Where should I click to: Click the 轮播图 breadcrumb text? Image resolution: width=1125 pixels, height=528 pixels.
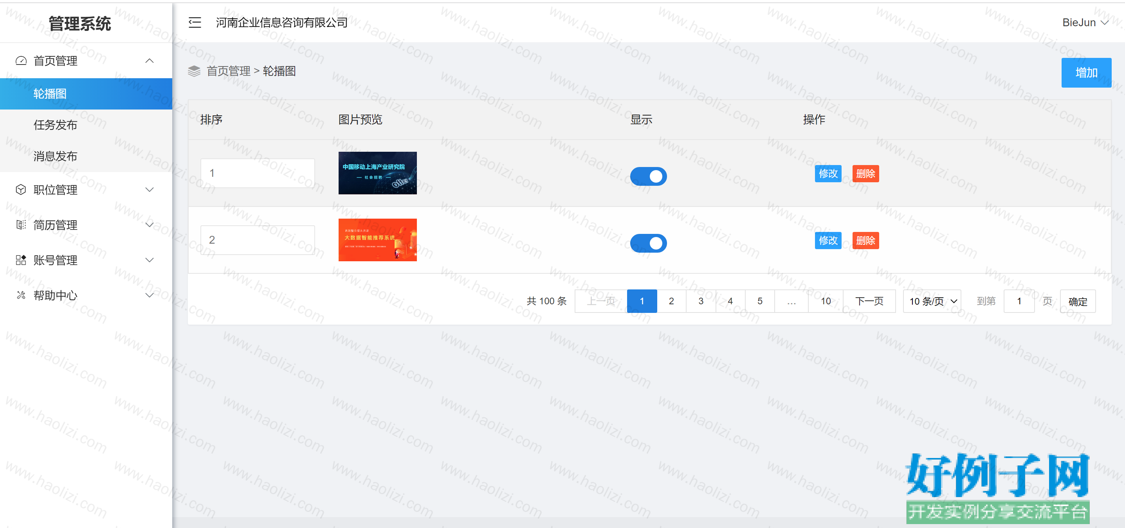tap(279, 71)
